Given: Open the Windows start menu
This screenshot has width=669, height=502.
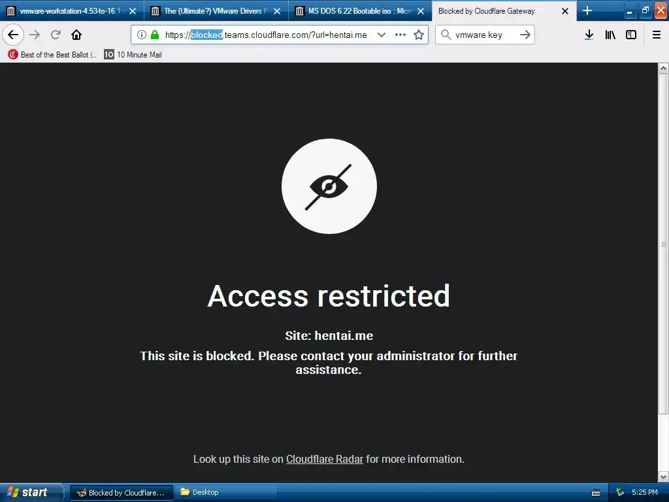Looking at the screenshot, I should tap(31, 492).
